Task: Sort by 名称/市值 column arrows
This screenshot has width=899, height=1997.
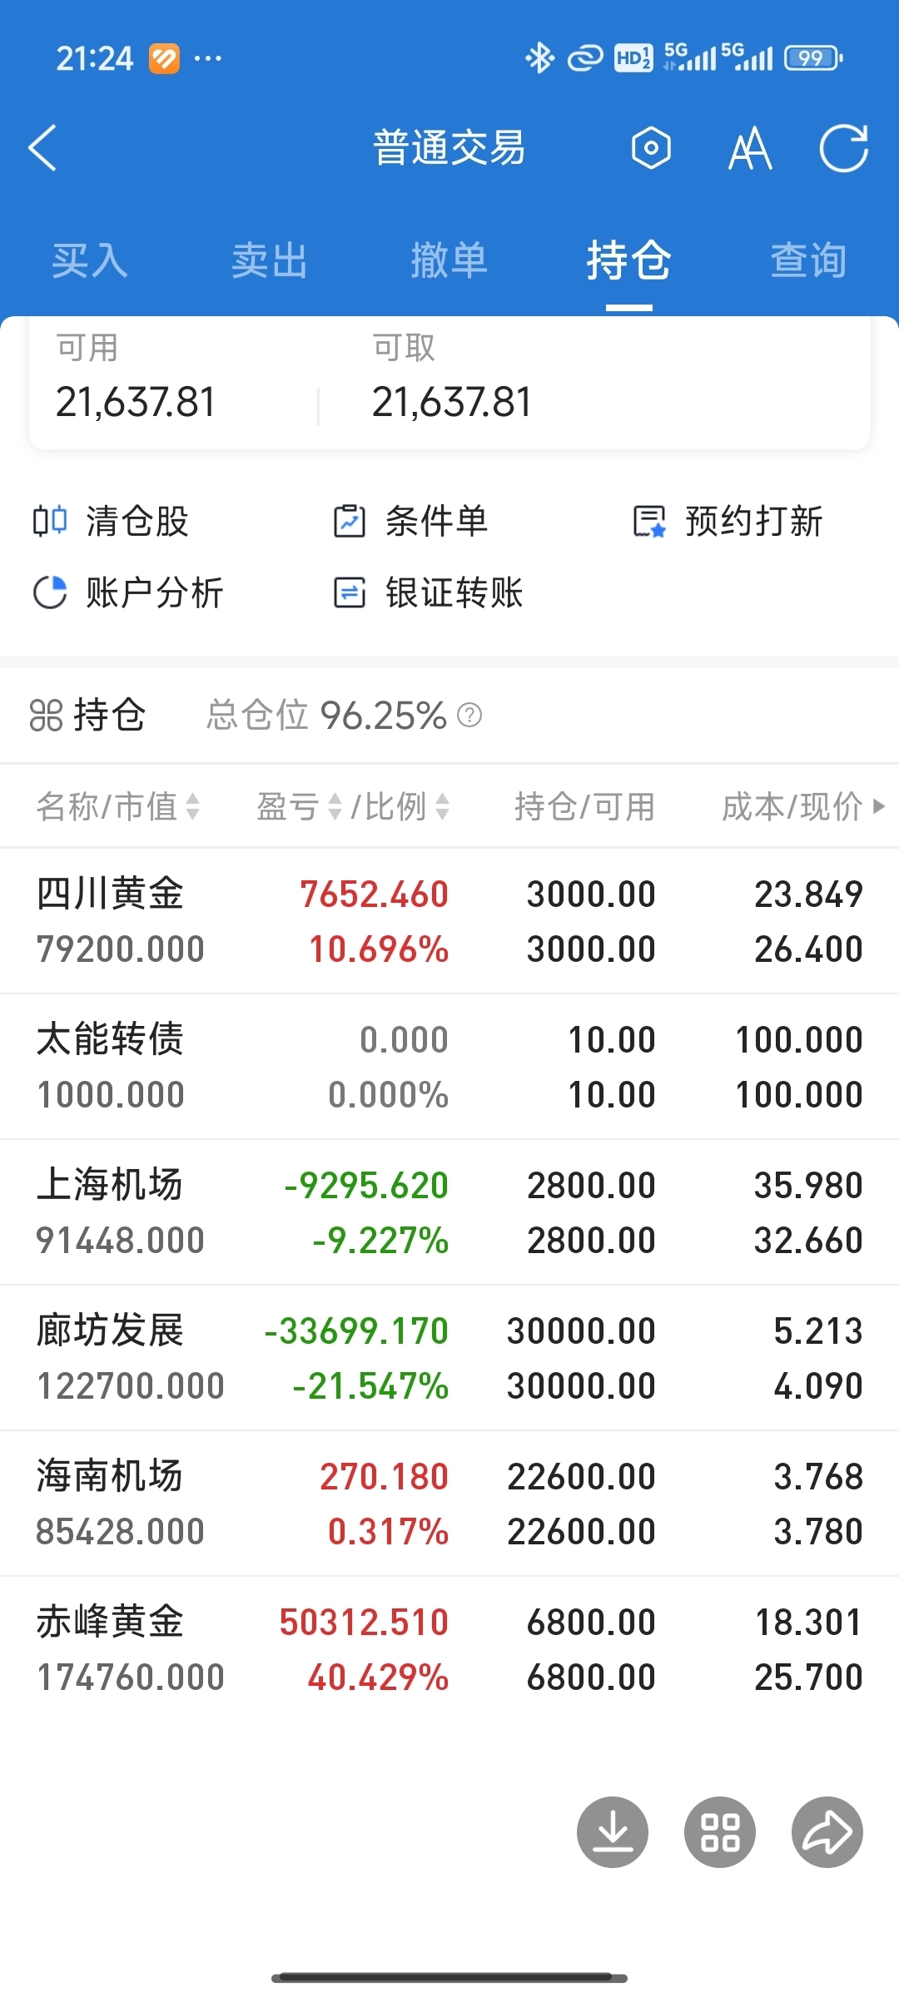Action: point(193,806)
